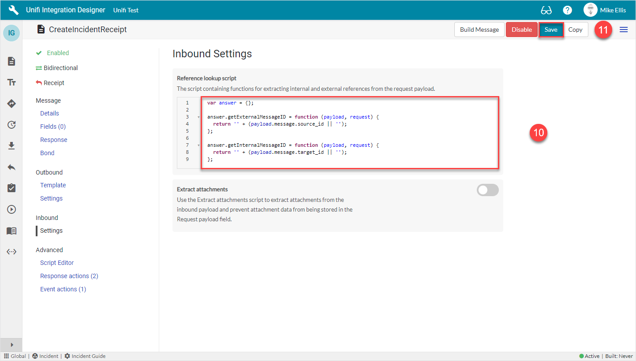The width and height of the screenshot is (636, 361).
Task: Select the code brackets icon in sidebar
Action: (11, 251)
